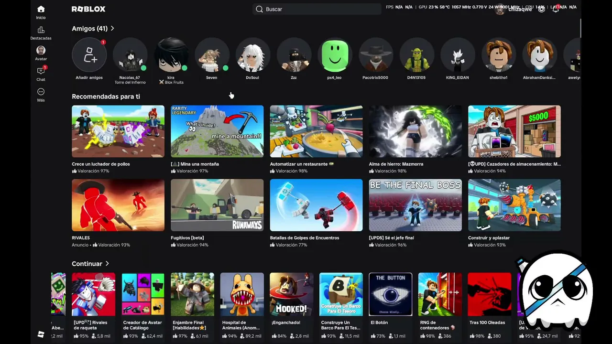Click the title Crece un luchador de pollos

coord(101,164)
